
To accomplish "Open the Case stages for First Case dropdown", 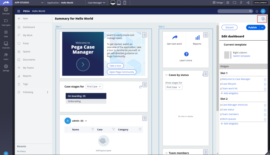I will point(94,86).
